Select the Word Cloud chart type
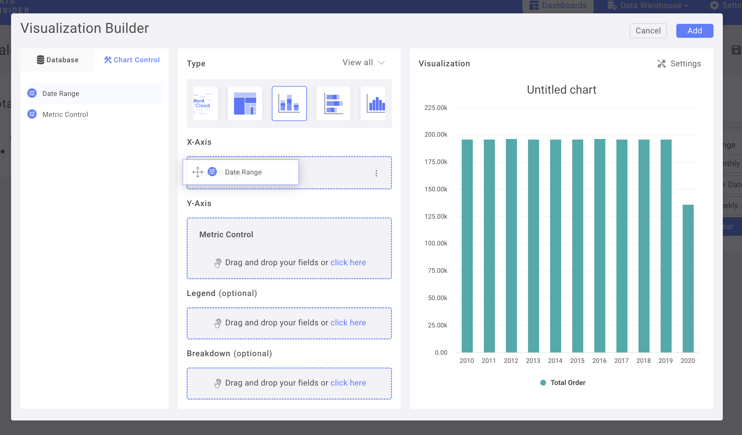The width and height of the screenshot is (742, 435). 205,104
